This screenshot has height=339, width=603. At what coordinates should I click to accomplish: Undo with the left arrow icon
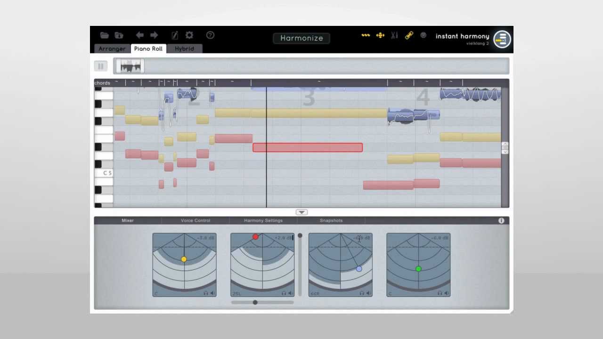(140, 35)
